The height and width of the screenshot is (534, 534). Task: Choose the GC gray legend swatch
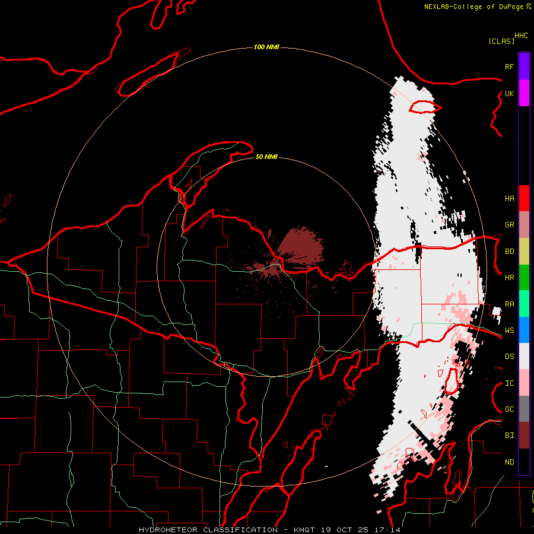[x=524, y=409]
